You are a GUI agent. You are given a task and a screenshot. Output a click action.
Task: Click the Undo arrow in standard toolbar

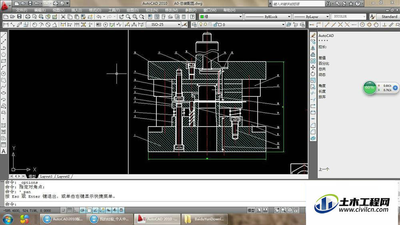click(x=99, y=16)
